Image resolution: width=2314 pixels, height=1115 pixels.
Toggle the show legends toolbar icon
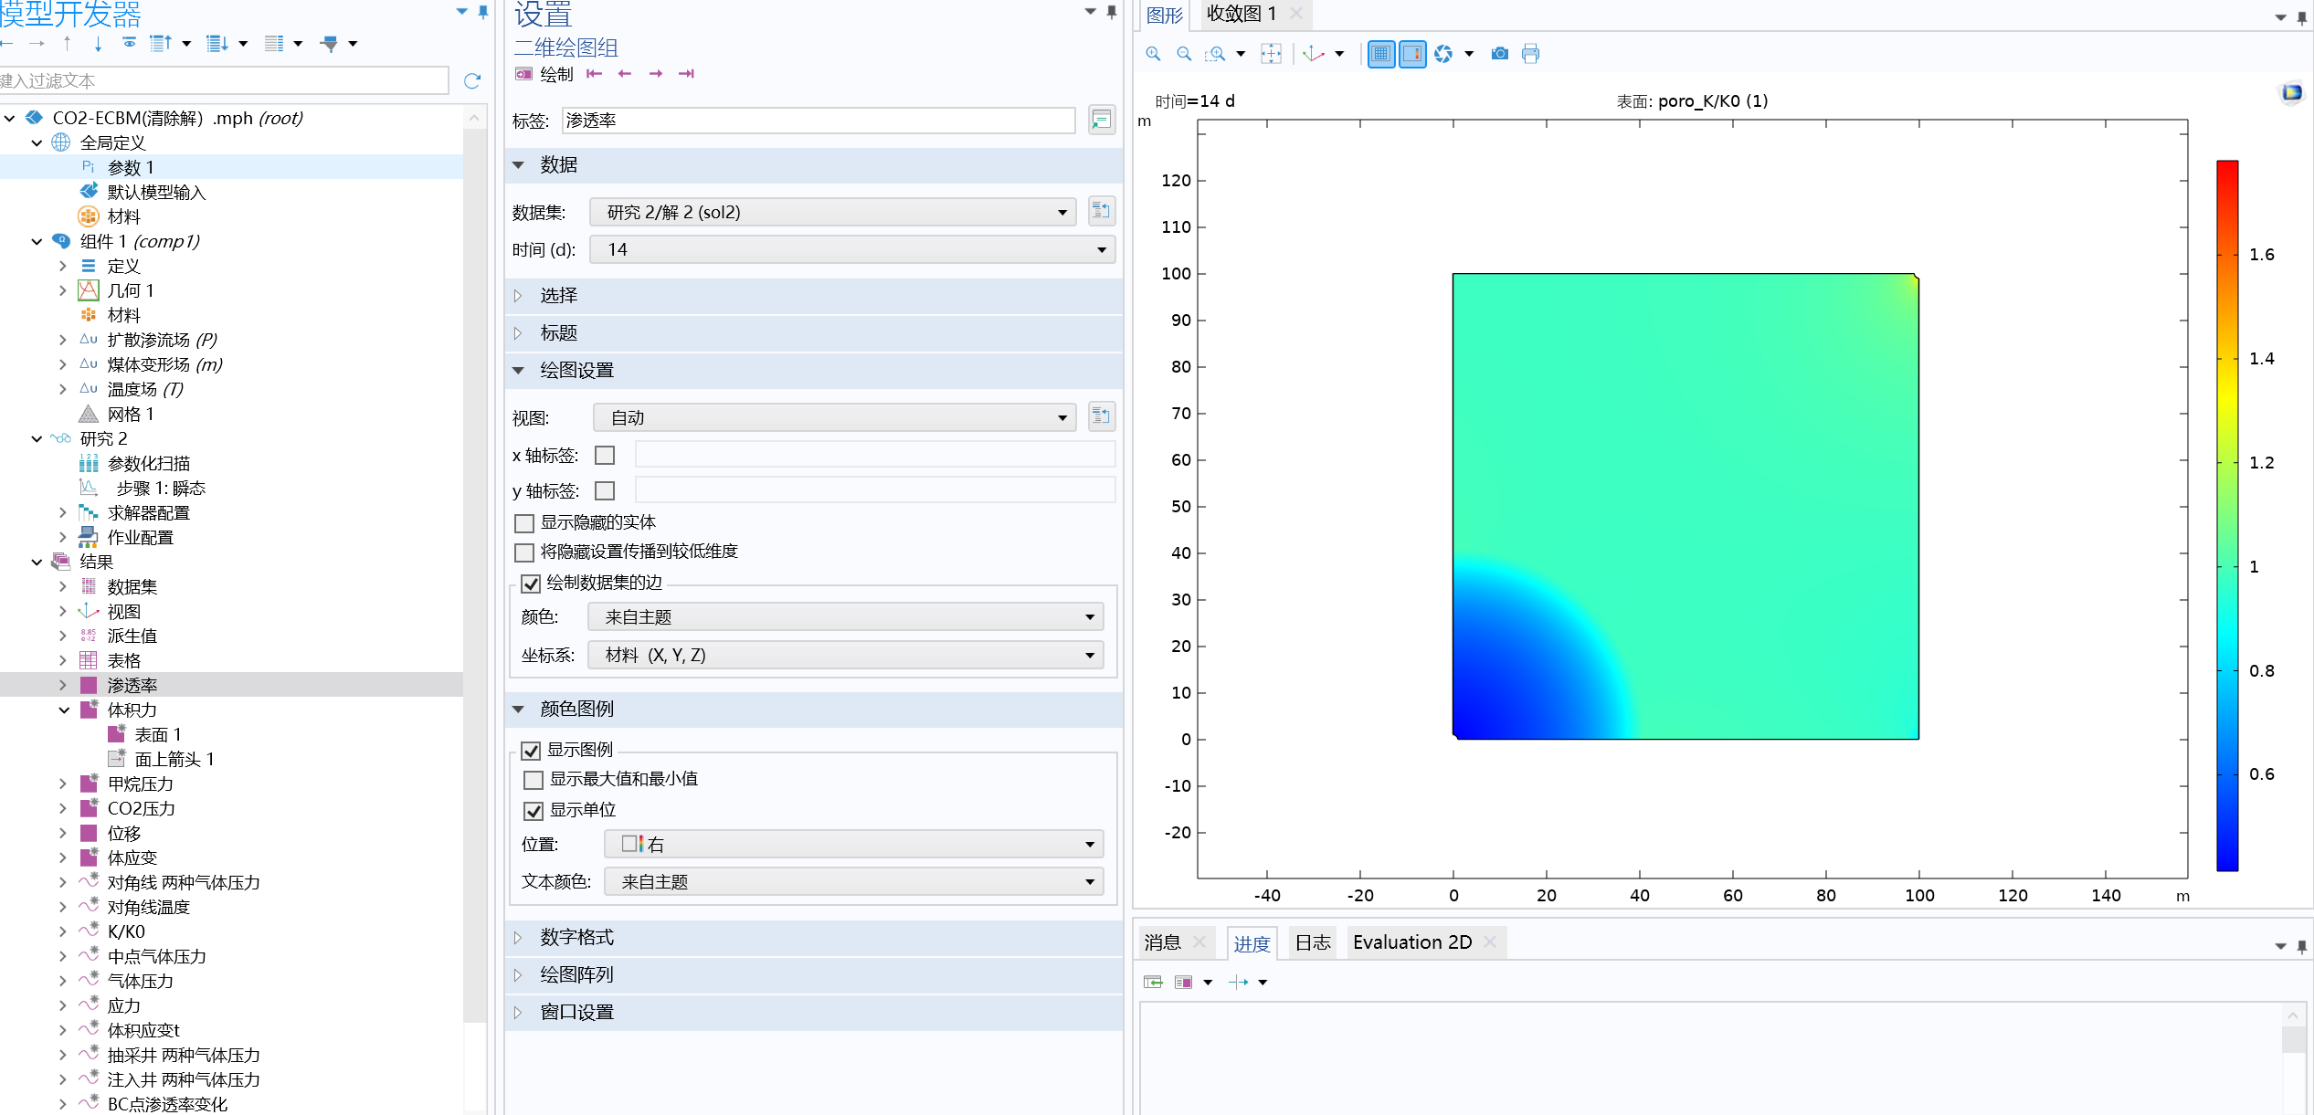[1412, 54]
